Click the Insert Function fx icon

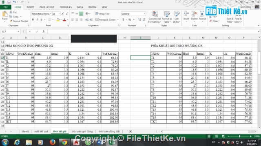44,32
